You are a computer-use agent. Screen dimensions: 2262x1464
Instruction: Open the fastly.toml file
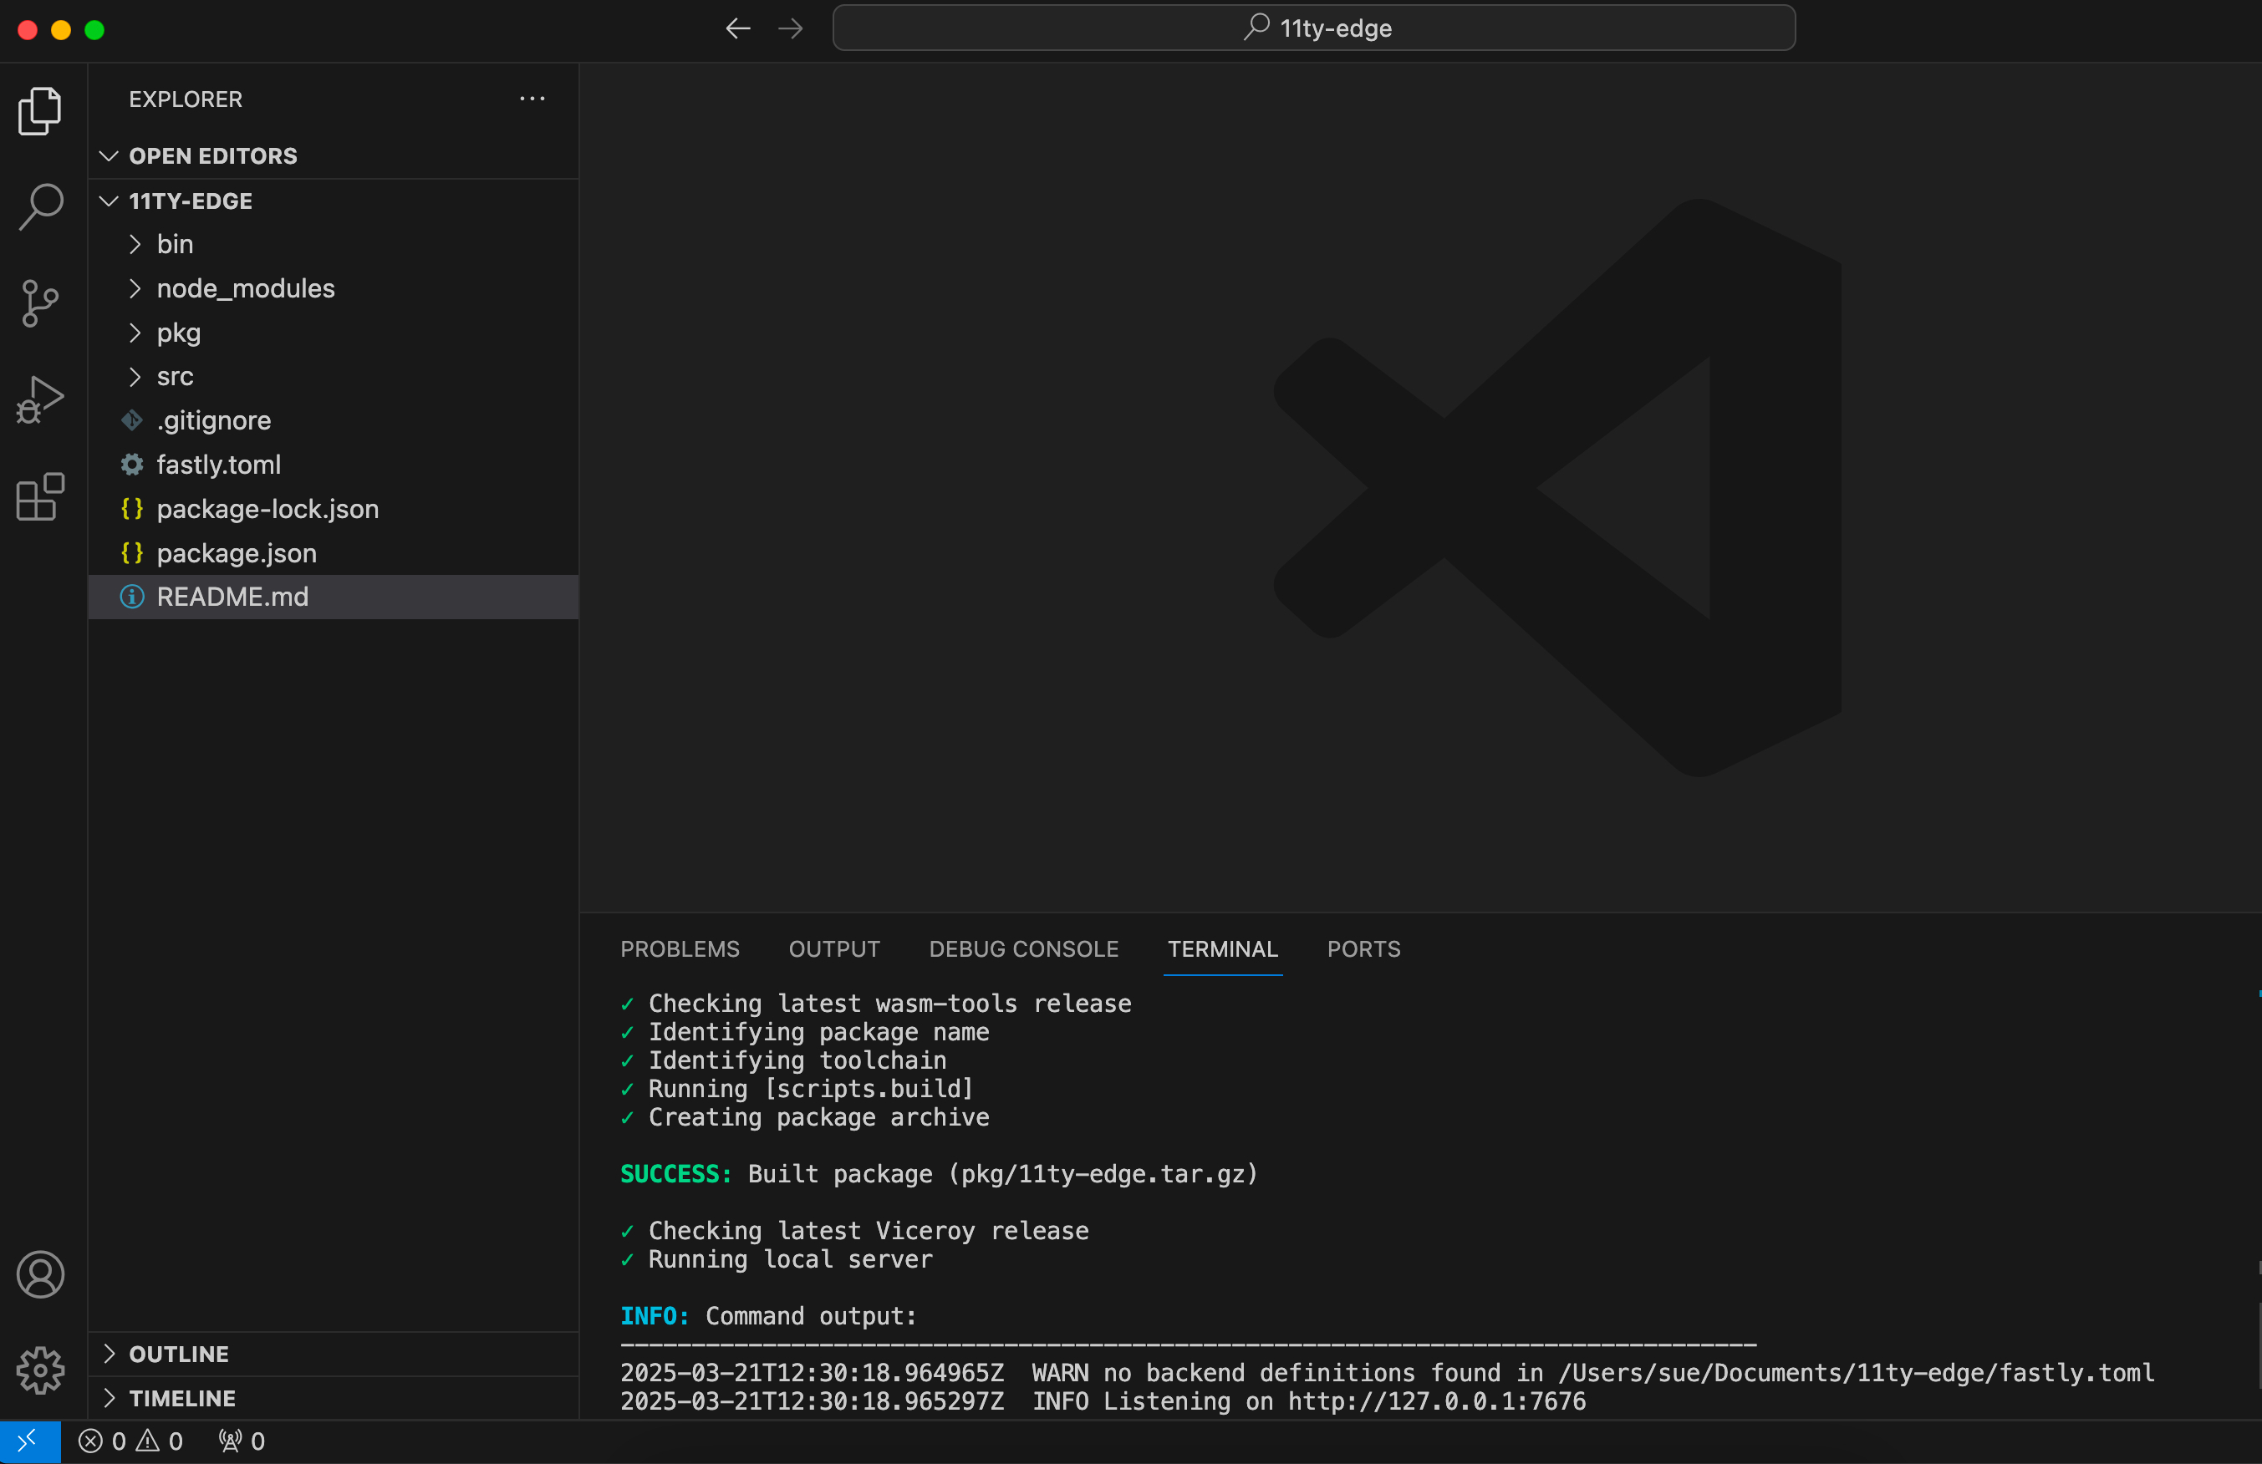pyautogui.click(x=334, y=465)
